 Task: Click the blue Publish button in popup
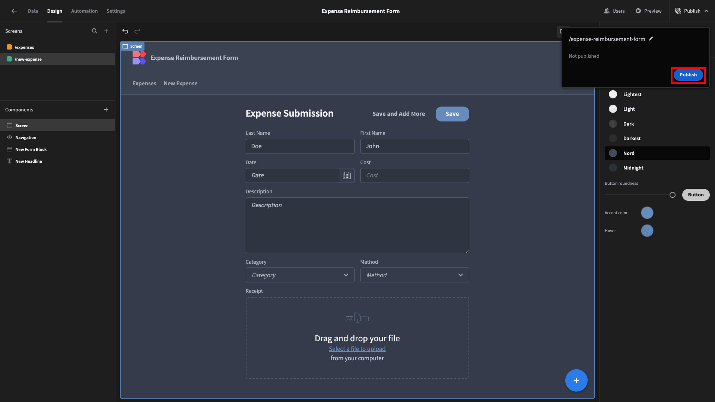click(x=688, y=75)
